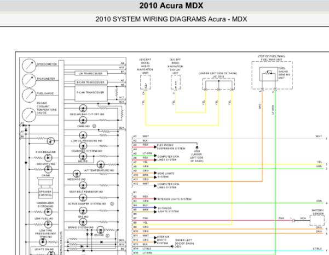Click the brake system indicator LED symbol
The image size is (329, 255).
[83, 222]
